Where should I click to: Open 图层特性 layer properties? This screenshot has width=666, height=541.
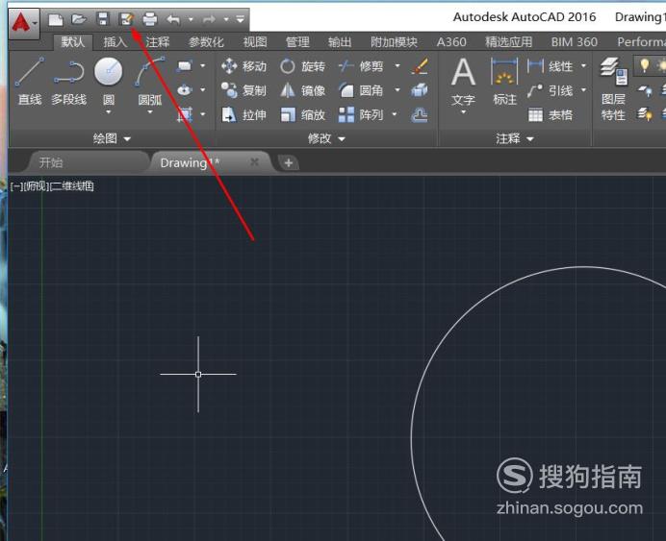[613, 89]
